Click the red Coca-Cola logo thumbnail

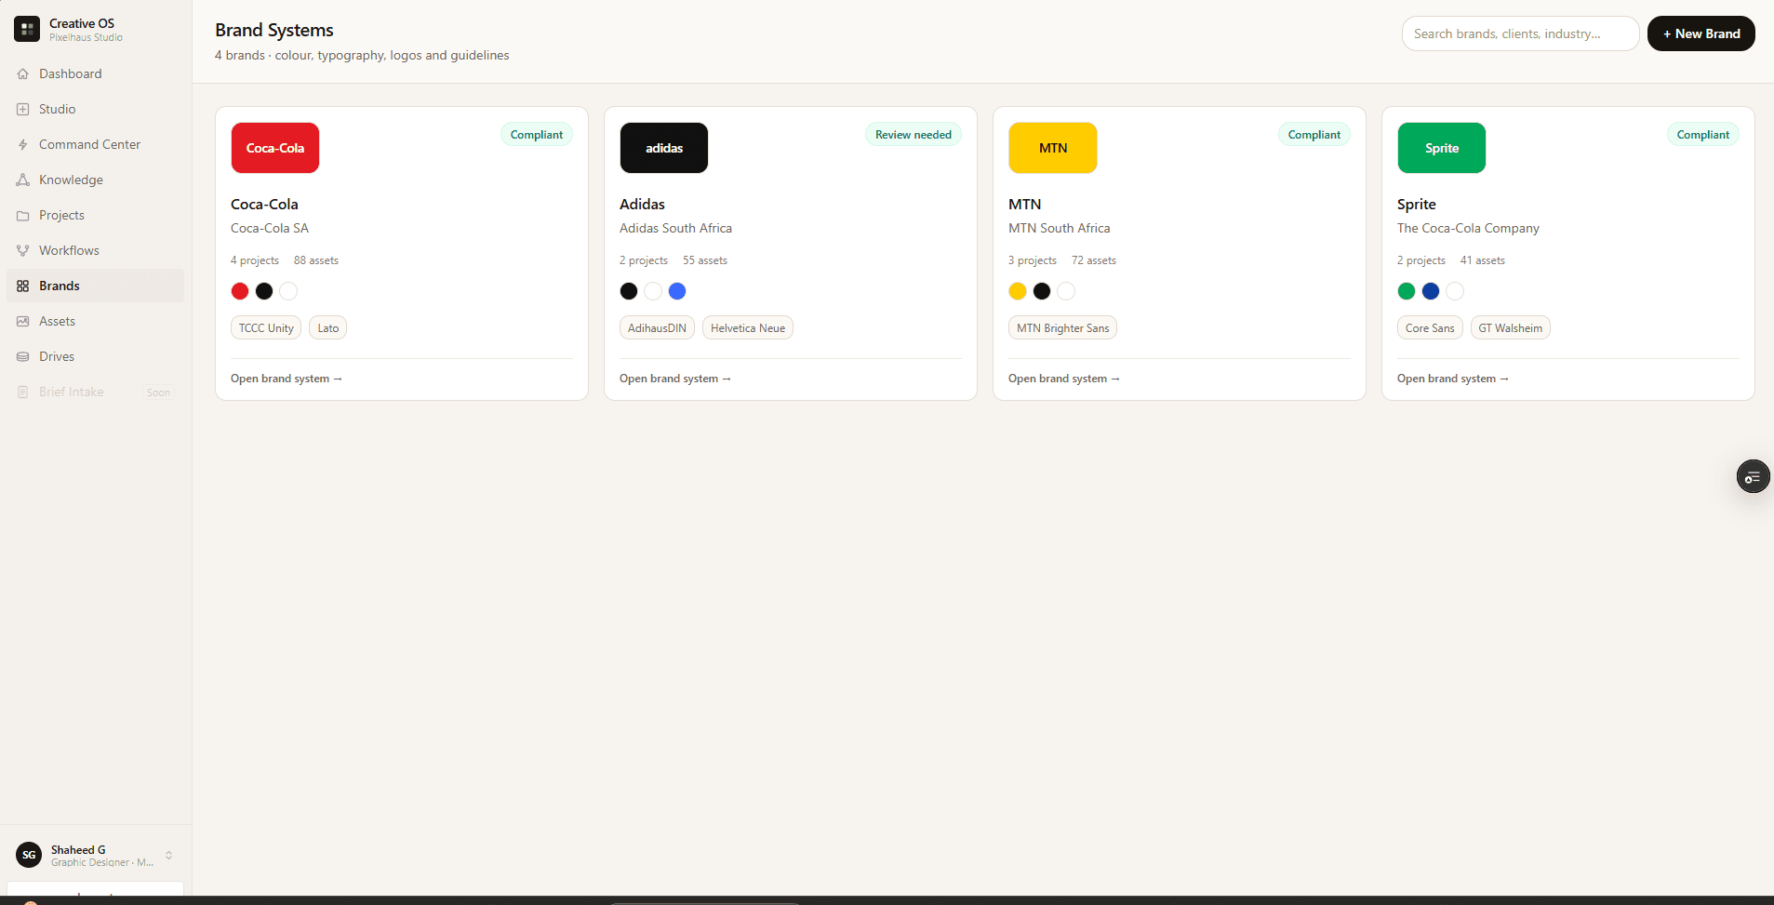coord(275,148)
